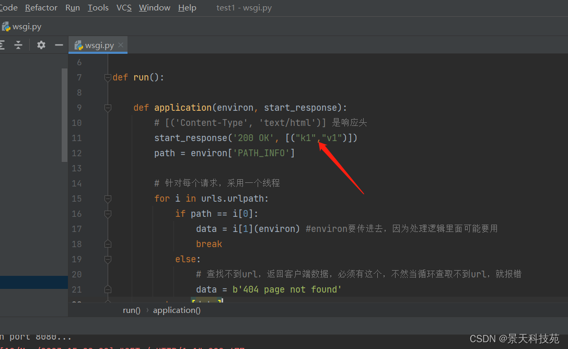Viewport: 568px width, 349px height.
Task: Click the Chinese comment on line 20
Action: click(358, 274)
